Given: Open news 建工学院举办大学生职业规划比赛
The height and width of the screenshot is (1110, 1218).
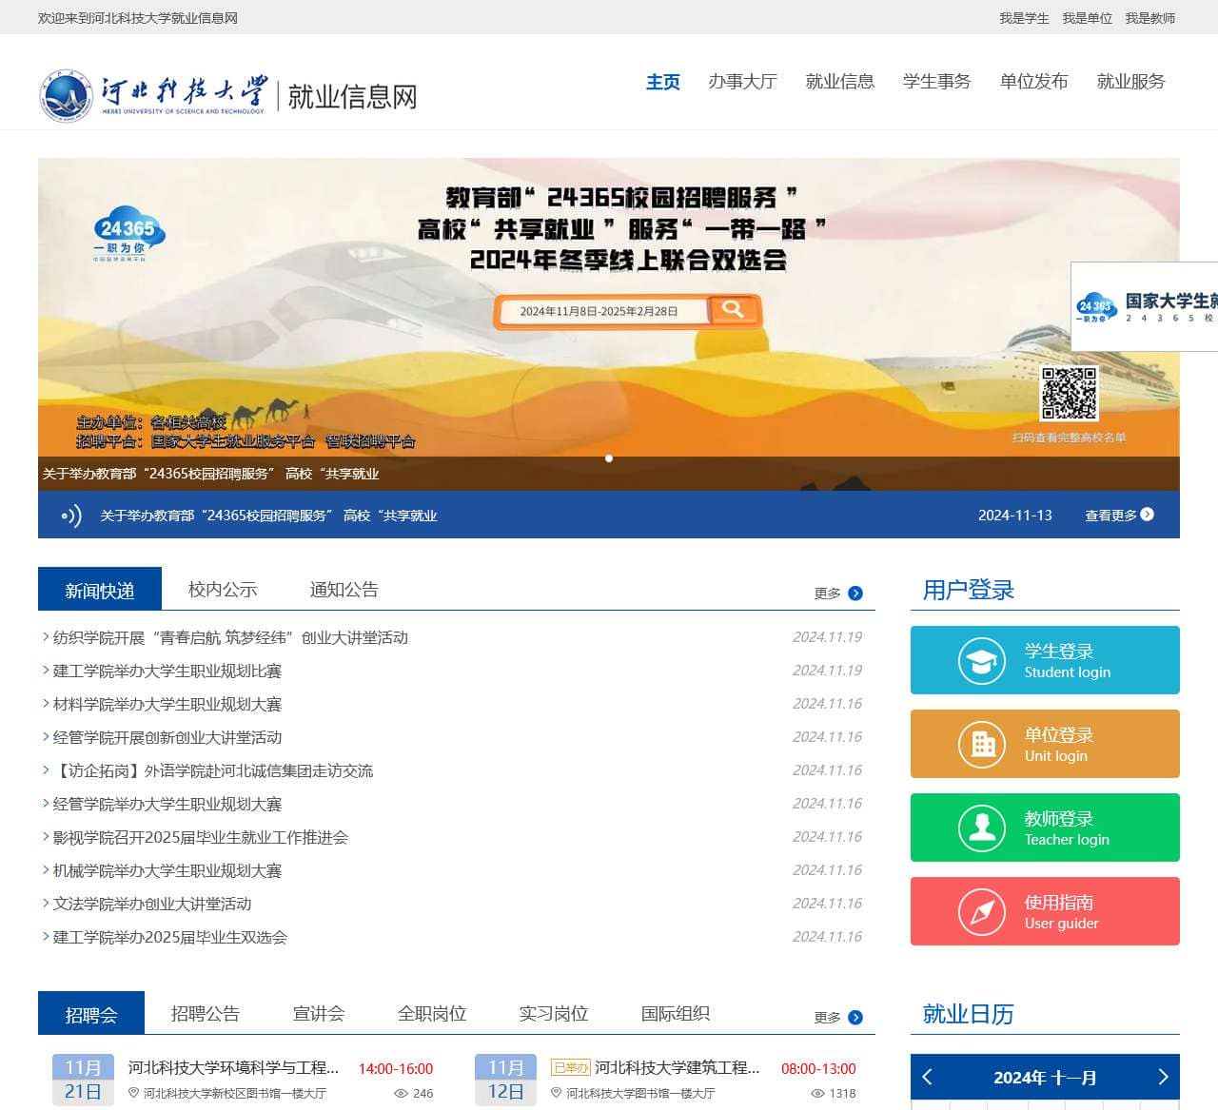Looking at the screenshot, I should point(167,672).
